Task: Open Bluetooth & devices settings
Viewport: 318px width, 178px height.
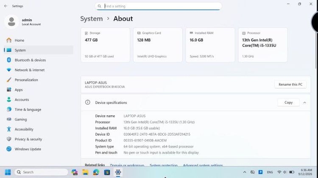Action: click(x=39, y=60)
